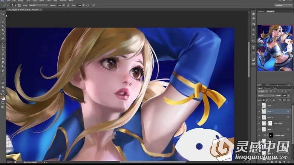Toggle the Brush panel from options bar
The height and width of the screenshot is (165, 294).
19,5
